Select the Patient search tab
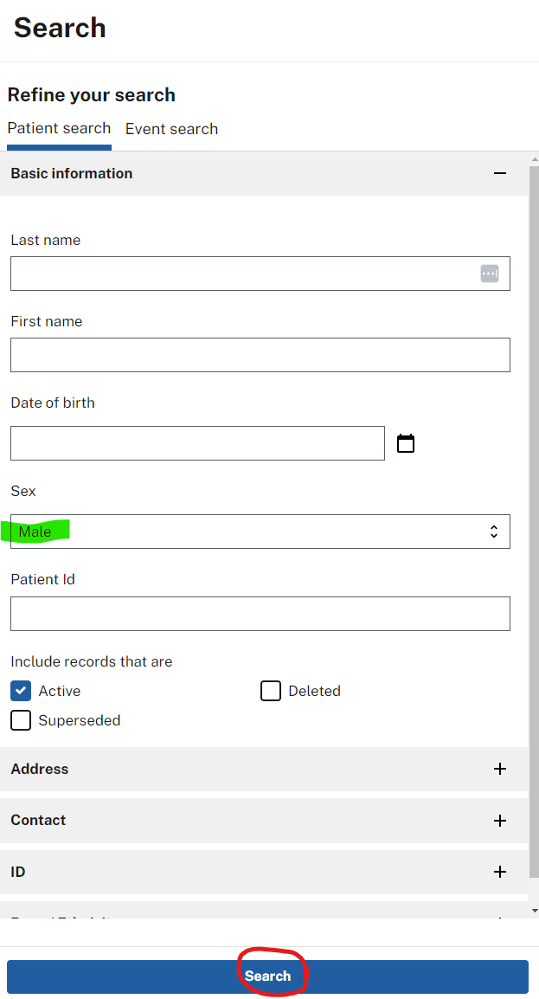 [59, 128]
